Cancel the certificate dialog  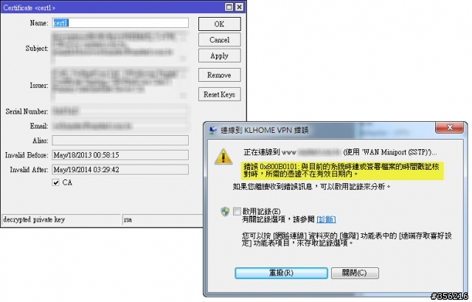click(x=220, y=40)
